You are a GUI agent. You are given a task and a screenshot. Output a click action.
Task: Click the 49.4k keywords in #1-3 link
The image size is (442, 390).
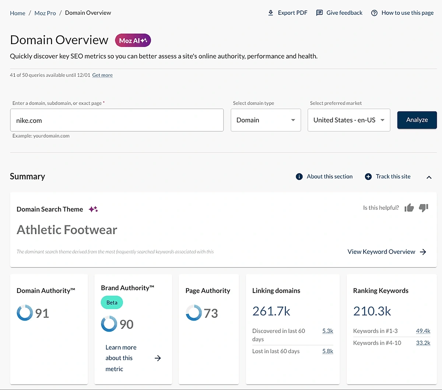[423, 331]
